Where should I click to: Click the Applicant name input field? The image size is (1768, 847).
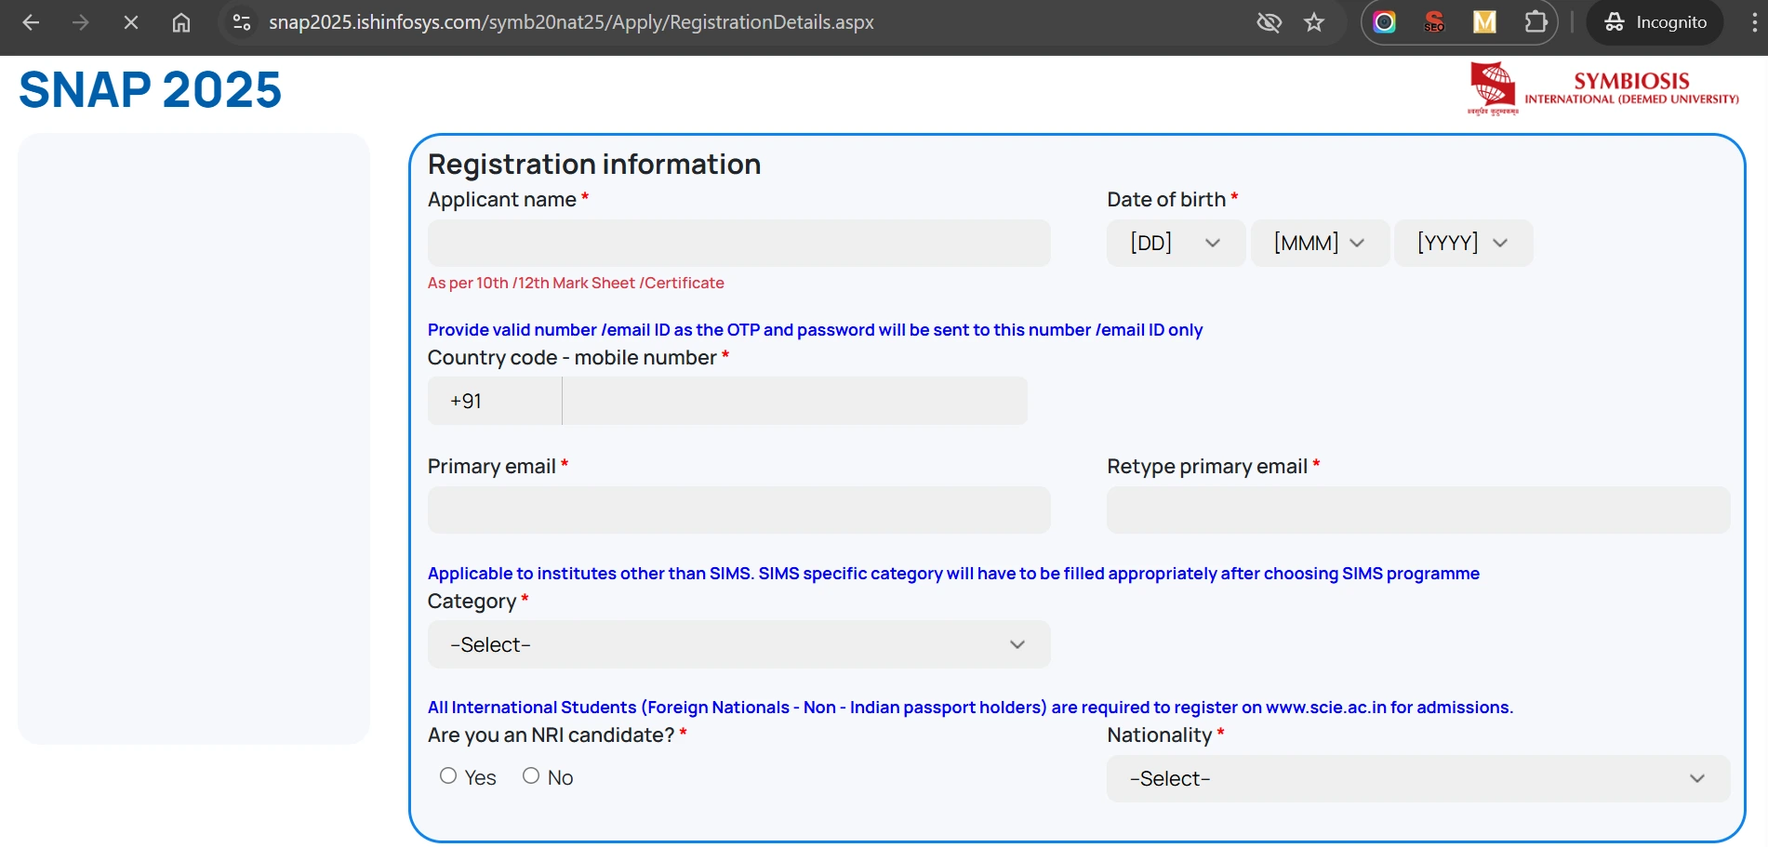tap(738, 243)
